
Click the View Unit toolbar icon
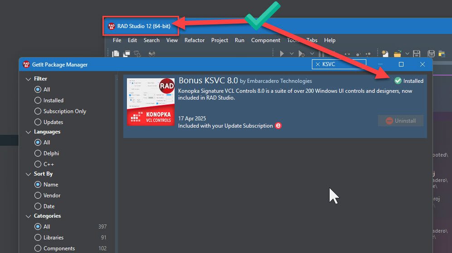click(116, 53)
